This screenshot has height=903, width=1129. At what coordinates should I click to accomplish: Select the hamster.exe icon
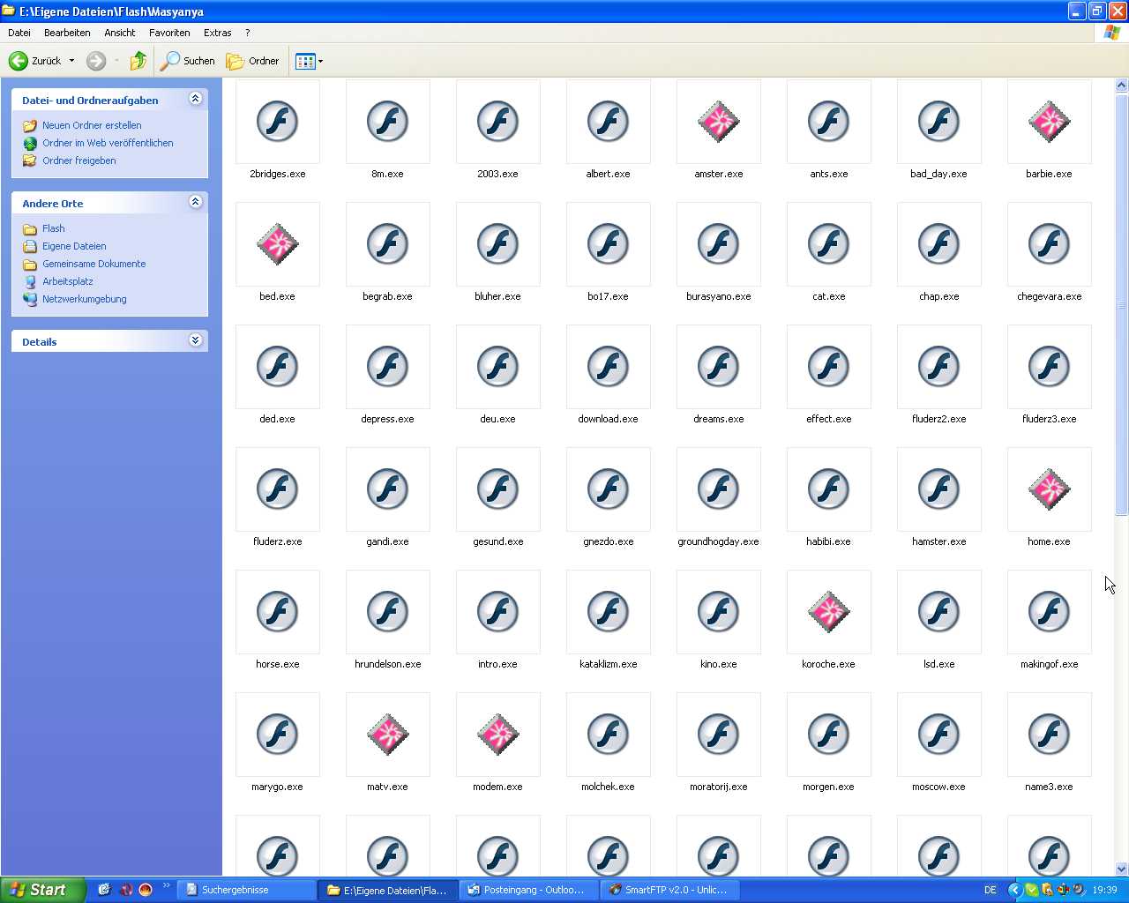pyautogui.click(x=939, y=489)
